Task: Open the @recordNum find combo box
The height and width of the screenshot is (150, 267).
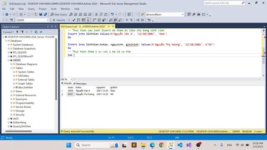Action: click(x=183, y=15)
